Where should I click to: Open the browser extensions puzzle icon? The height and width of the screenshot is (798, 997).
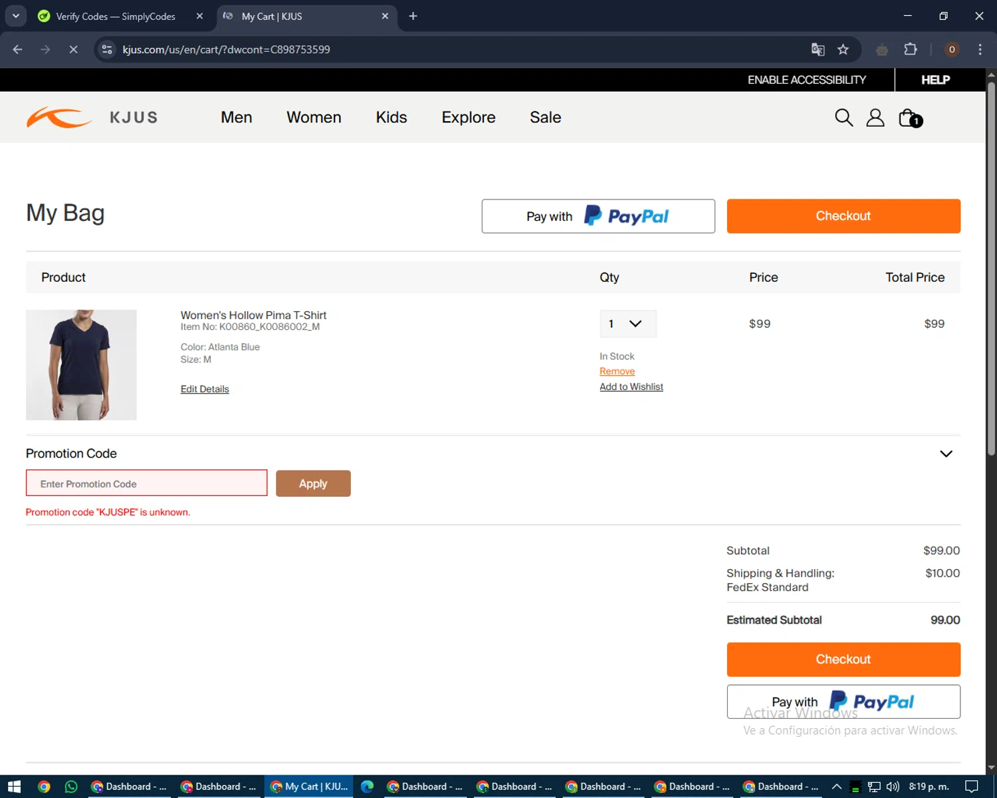pos(911,49)
